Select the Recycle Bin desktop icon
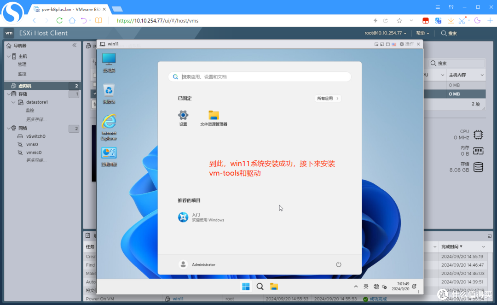Viewport: 497px width, 305px height. click(x=109, y=94)
